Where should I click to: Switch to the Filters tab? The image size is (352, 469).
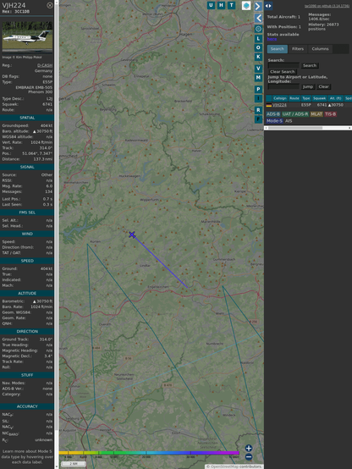click(298, 49)
